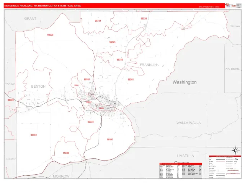This screenshot has width=245, height=183.
Task: Select ZIP code 99301 label
Action: click(131, 79)
